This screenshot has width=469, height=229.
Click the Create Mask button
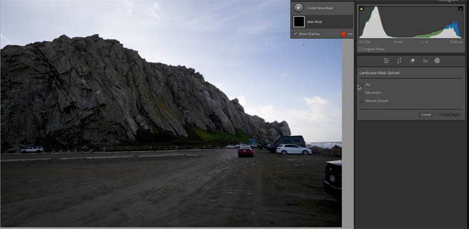point(450,115)
